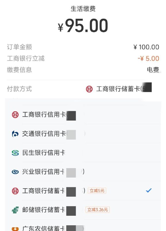Click the blue checkmark on selected card

(149, 190)
